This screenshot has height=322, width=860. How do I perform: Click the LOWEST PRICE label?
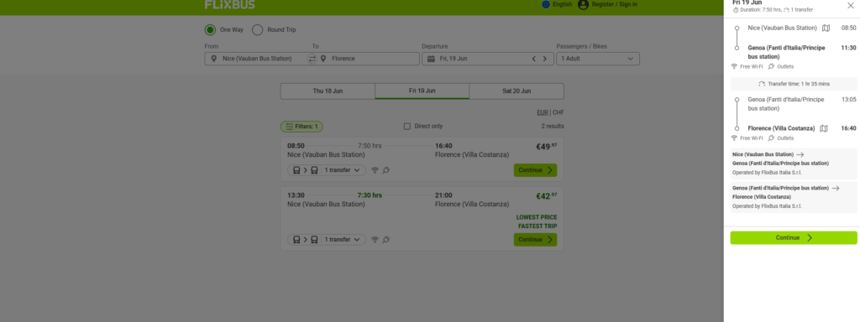537,217
